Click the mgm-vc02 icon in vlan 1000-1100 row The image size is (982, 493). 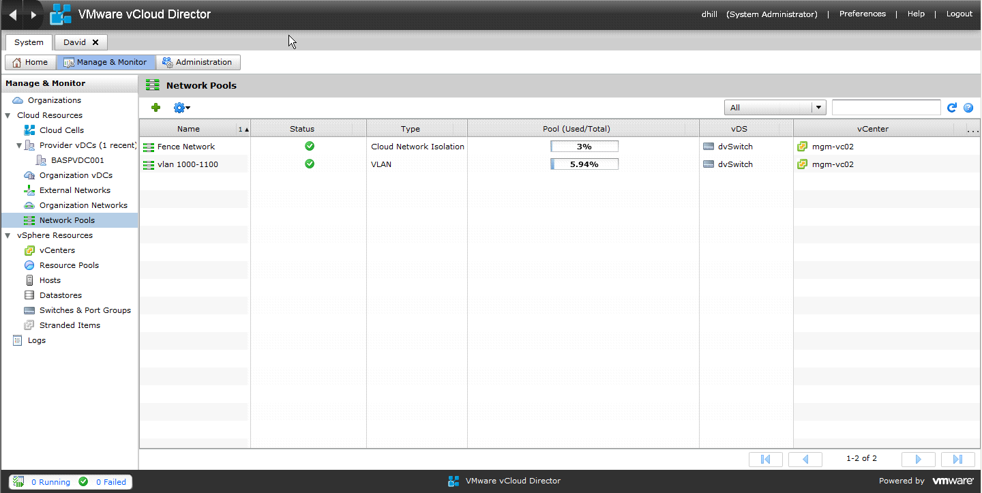pos(803,164)
